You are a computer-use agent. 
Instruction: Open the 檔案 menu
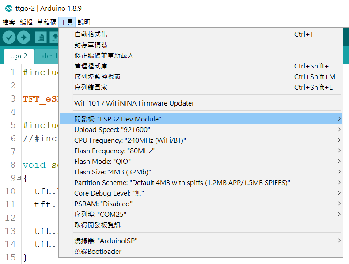[x=9, y=22]
